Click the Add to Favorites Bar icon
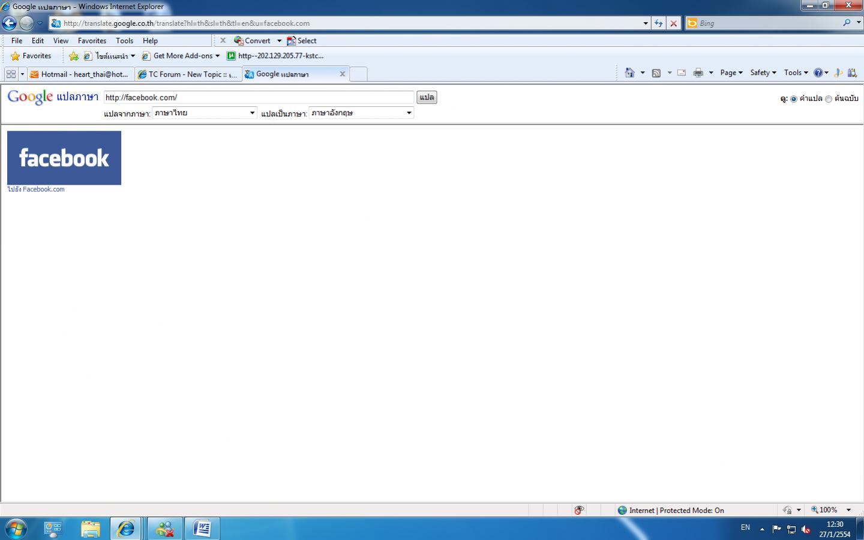 74,56
